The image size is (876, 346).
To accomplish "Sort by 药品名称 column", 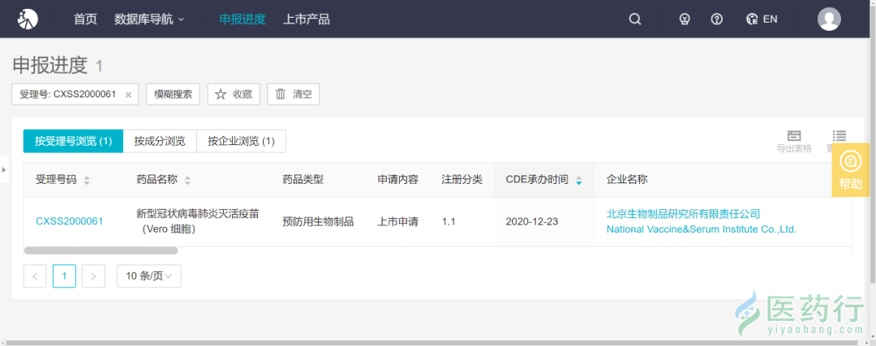I will pyautogui.click(x=187, y=181).
